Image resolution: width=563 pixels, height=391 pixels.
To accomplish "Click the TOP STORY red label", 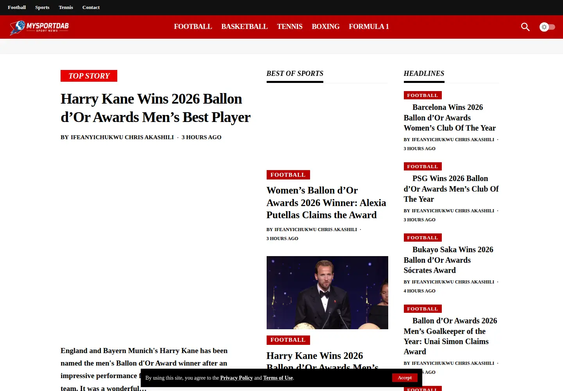I will (x=89, y=76).
